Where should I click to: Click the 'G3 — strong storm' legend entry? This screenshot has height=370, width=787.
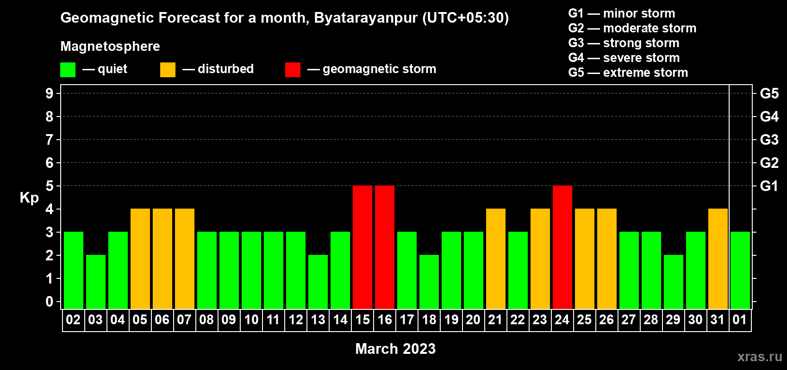[x=624, y=43]
